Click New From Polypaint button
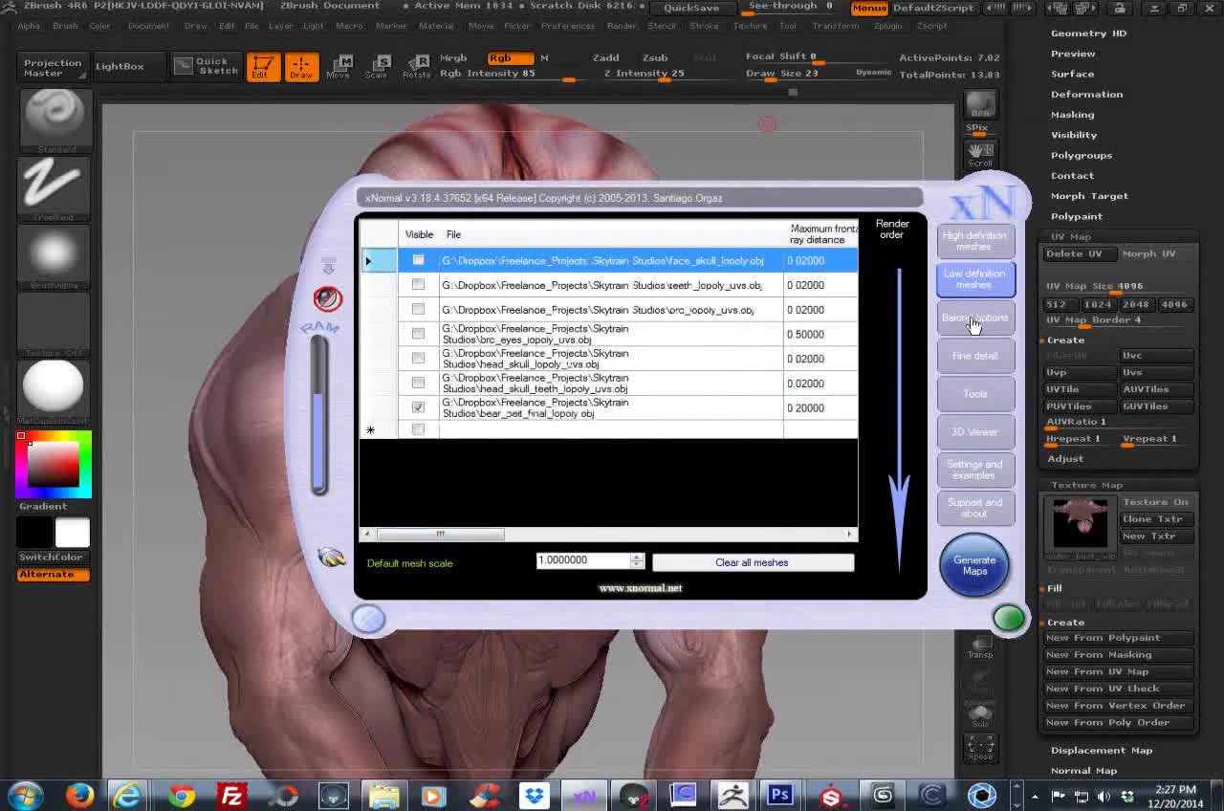1224x811 pixels. pos(1118,638)
